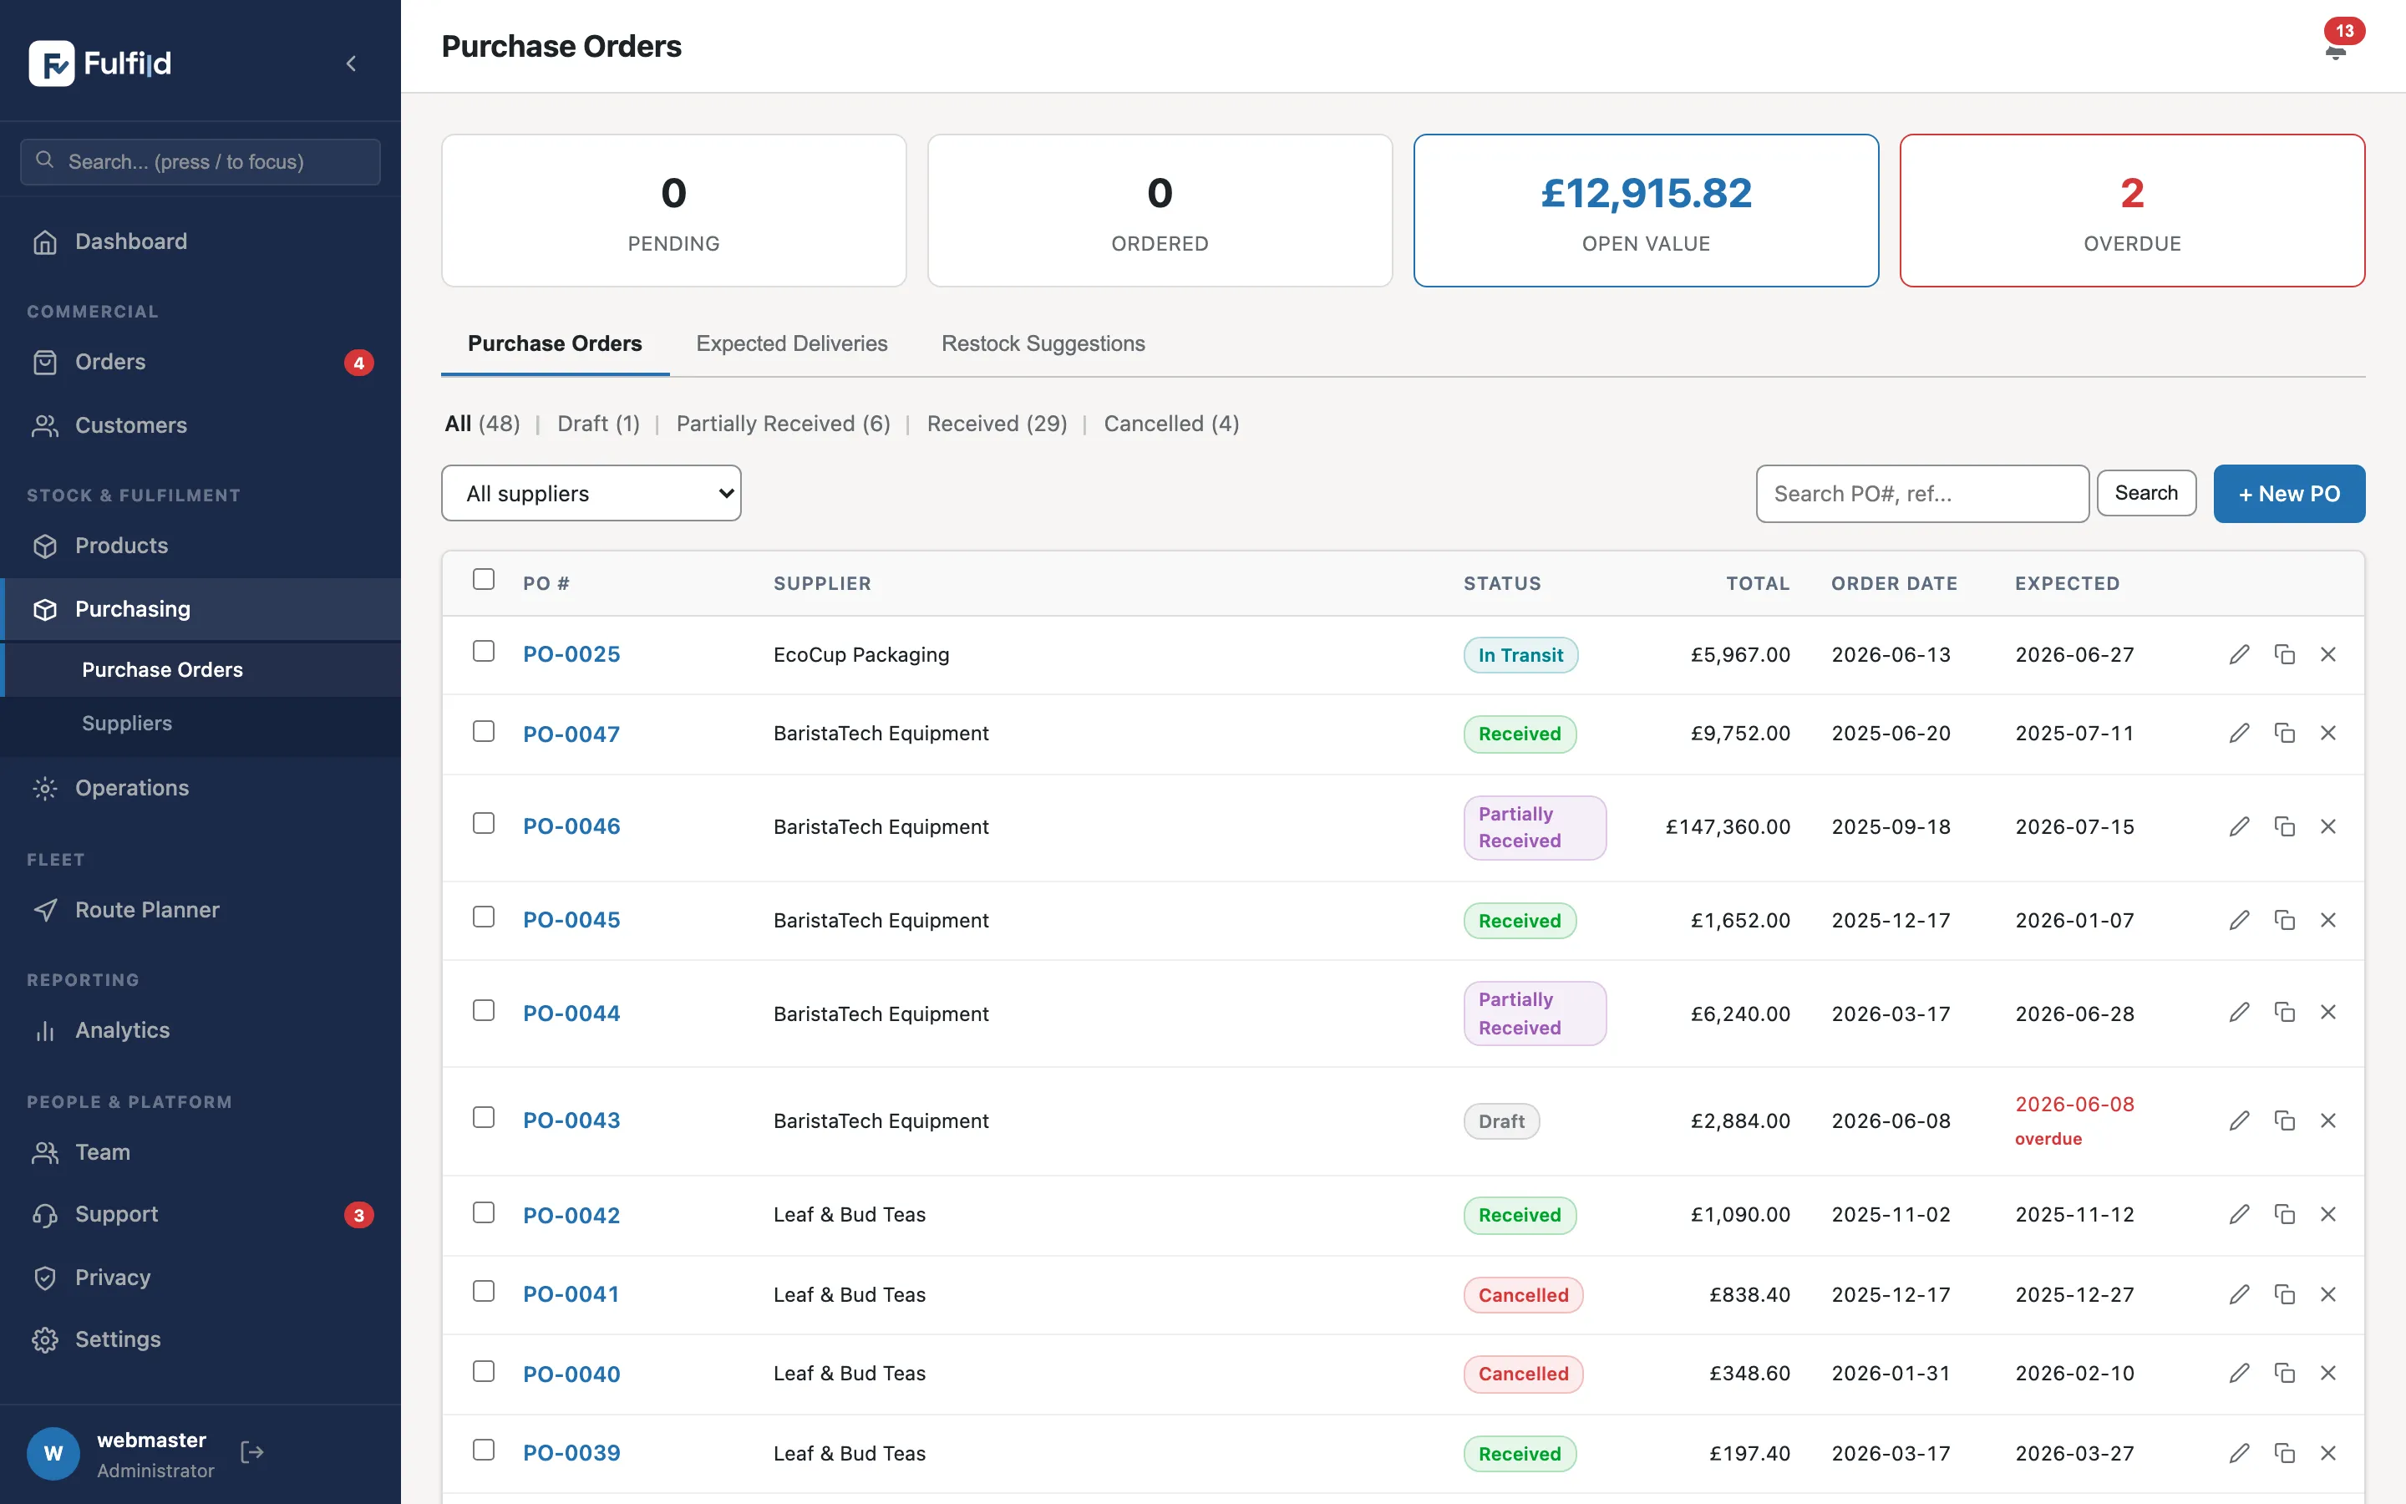Open the PO-0025 order link

click(x=571, y=654)
